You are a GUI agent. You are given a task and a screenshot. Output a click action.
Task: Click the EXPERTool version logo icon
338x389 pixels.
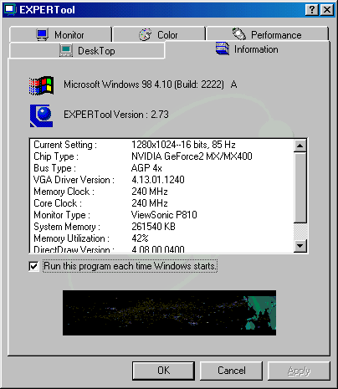41,115
